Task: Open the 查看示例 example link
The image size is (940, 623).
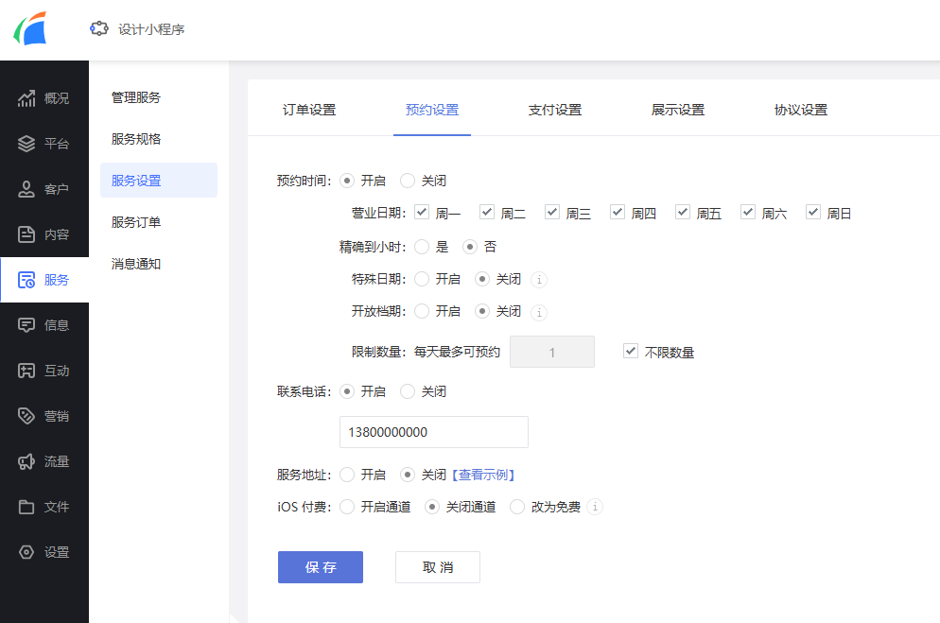Action: coord(482,475)
